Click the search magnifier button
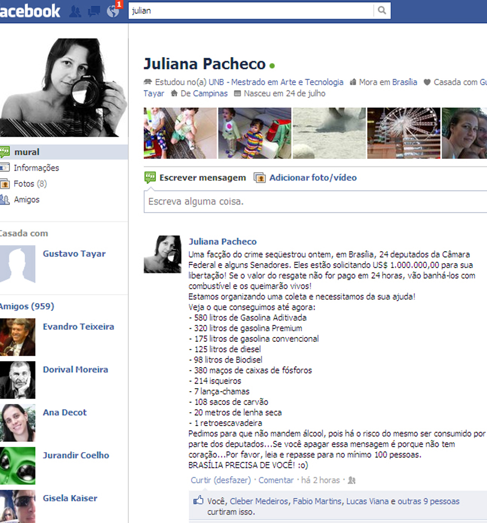The width and height of the screenshot is (487, 523). [x=382, y=11]
